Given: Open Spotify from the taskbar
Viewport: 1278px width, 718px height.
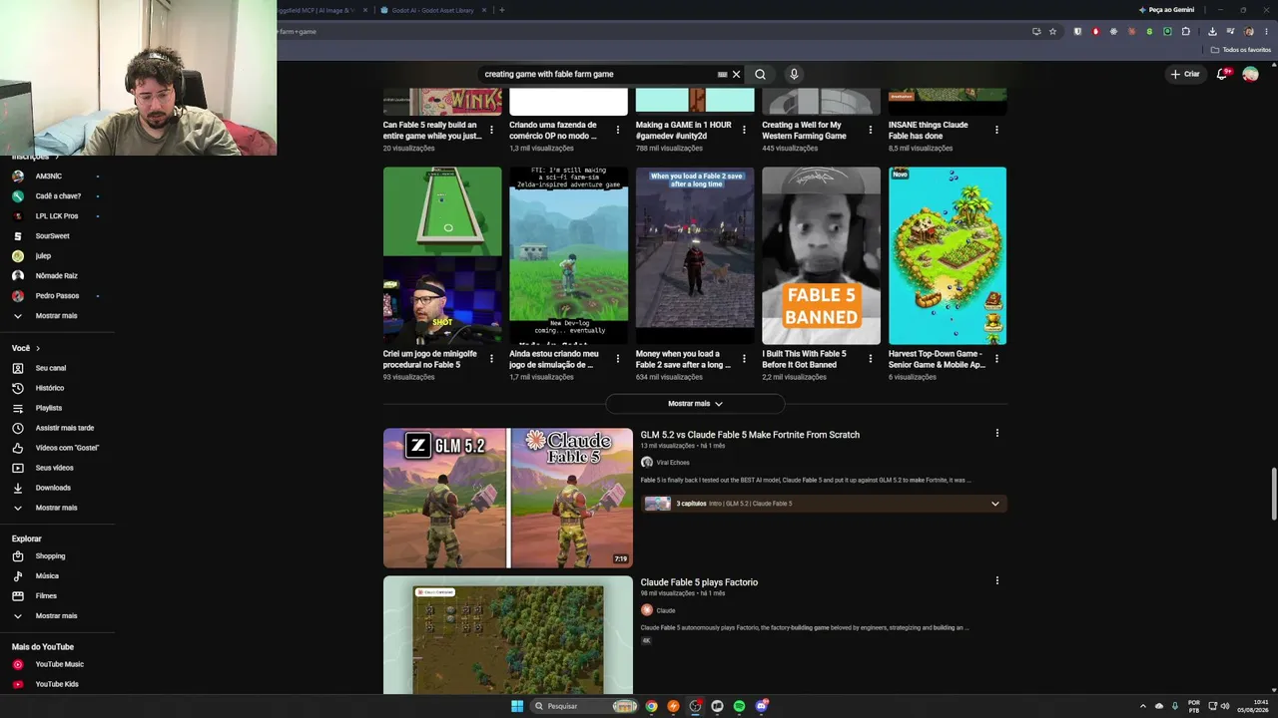Looking at the screenshot, I should [x=739, y=706].
